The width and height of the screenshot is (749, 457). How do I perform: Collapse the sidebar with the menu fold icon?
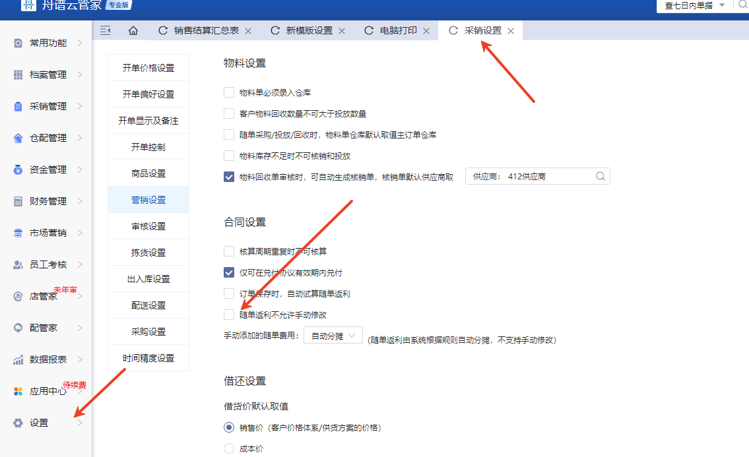(x=105, y=30)
